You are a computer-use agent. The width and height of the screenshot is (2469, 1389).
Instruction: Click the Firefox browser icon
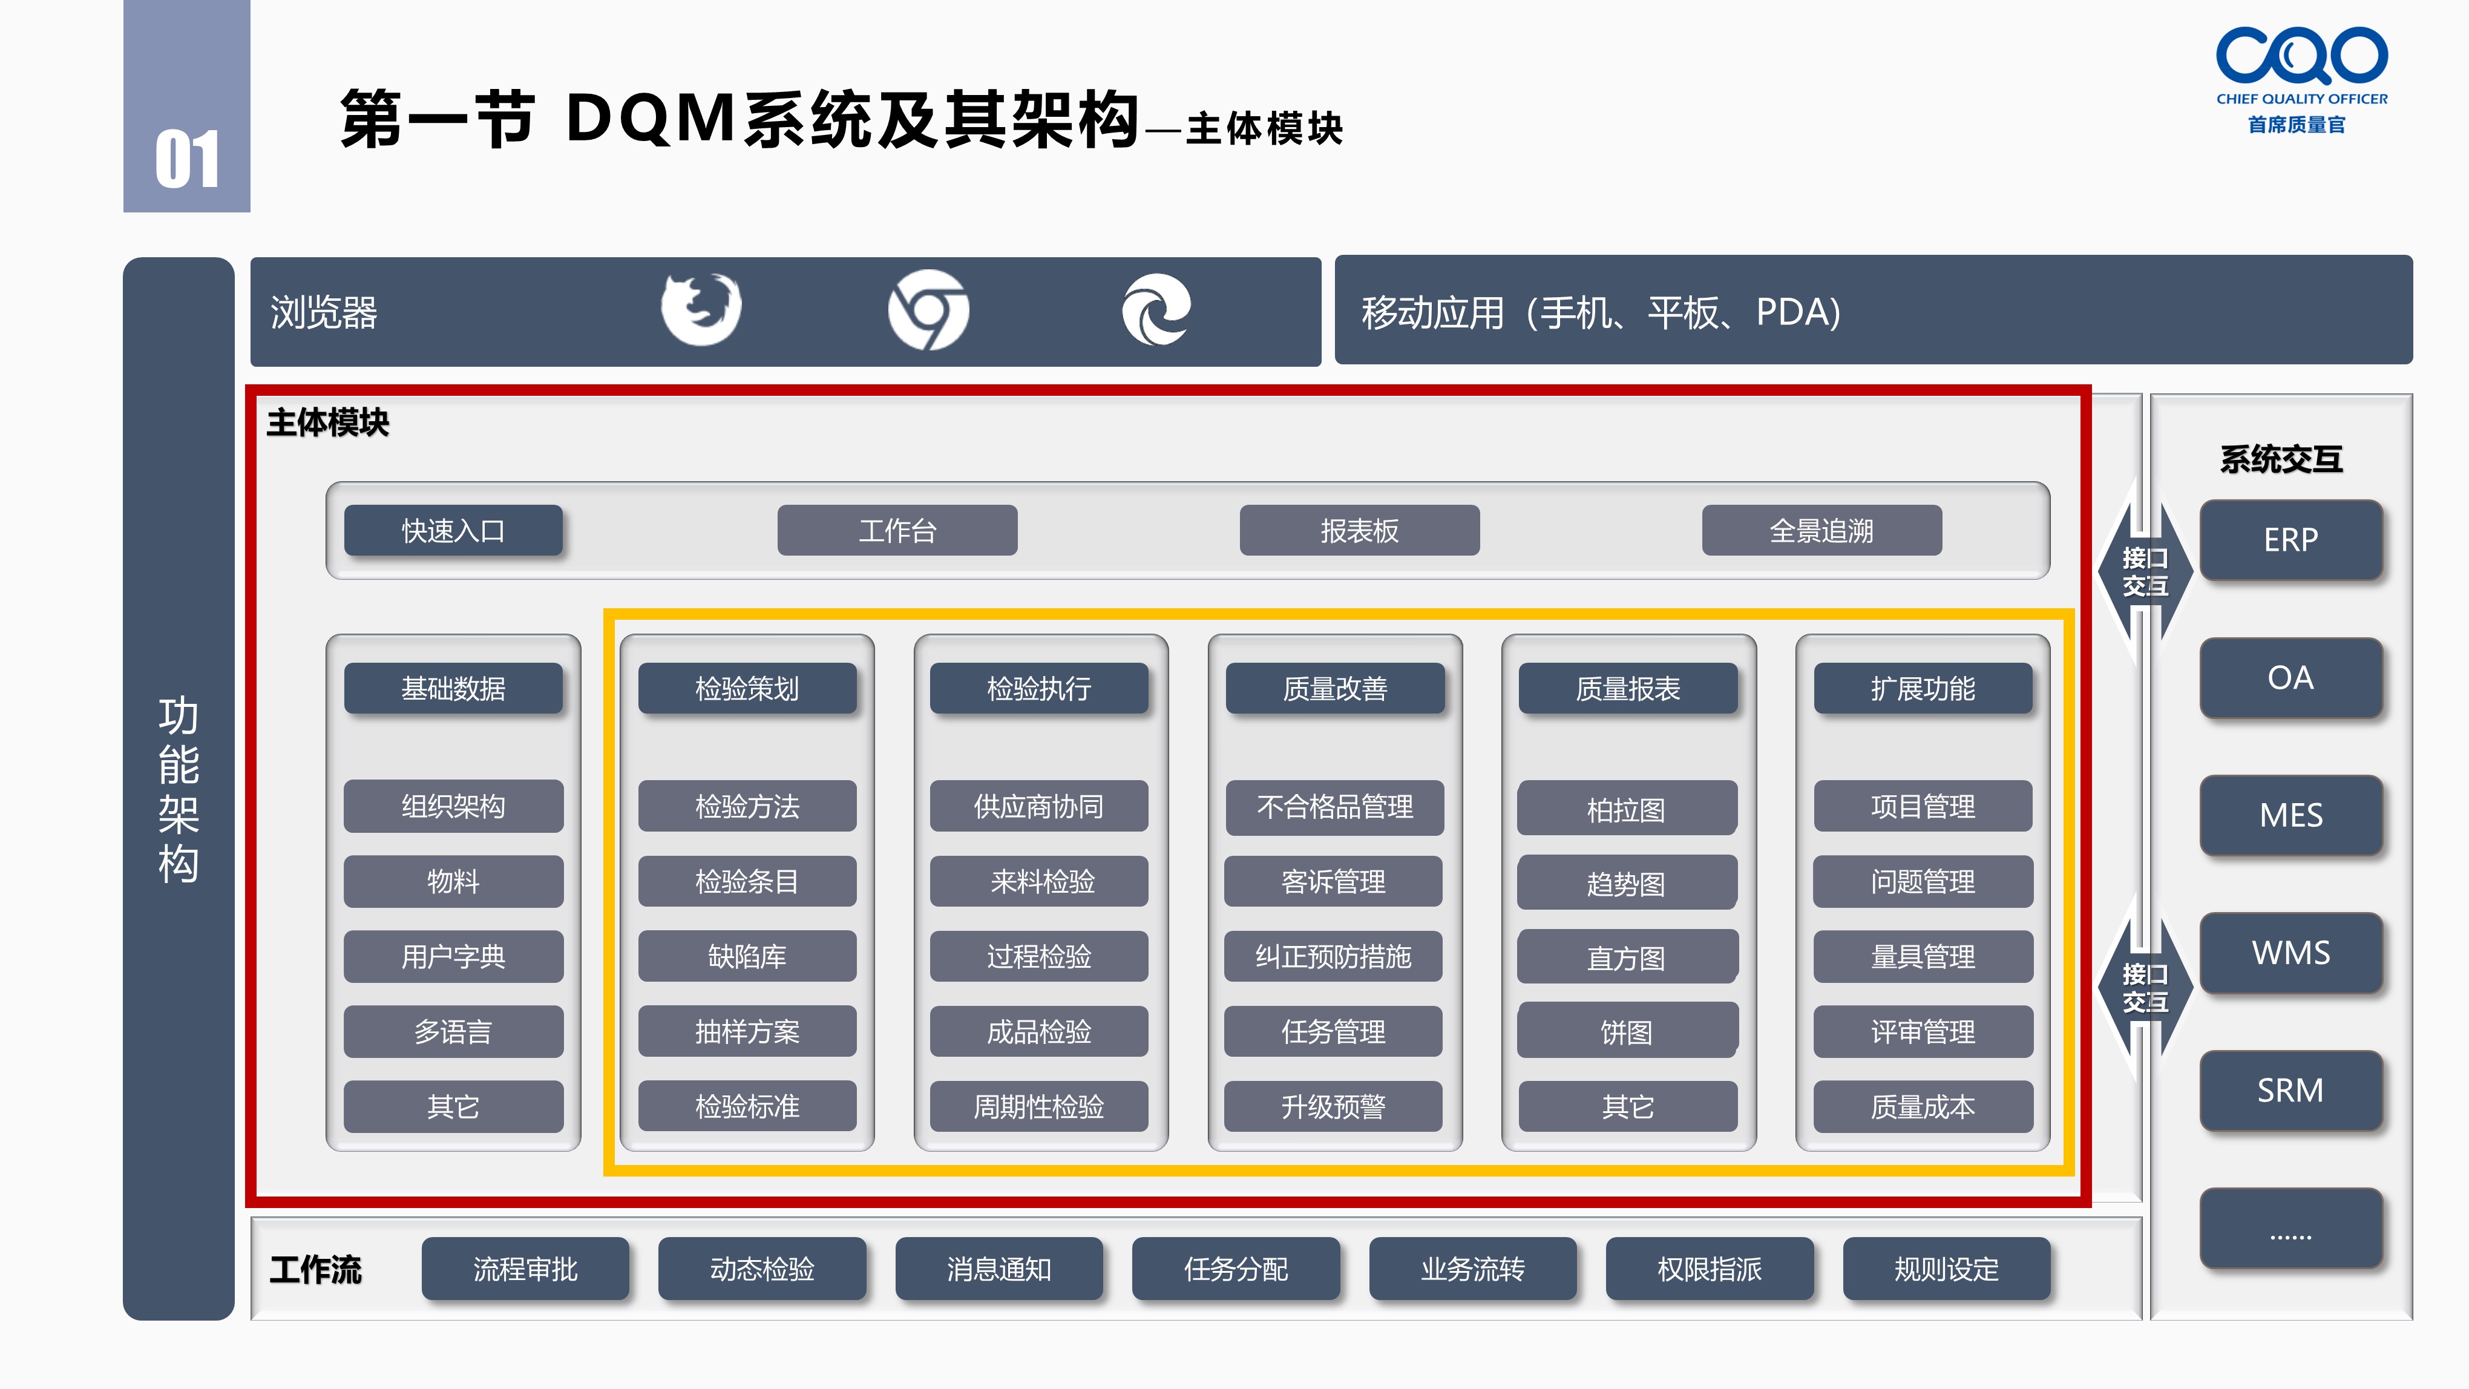click(701, 309)
